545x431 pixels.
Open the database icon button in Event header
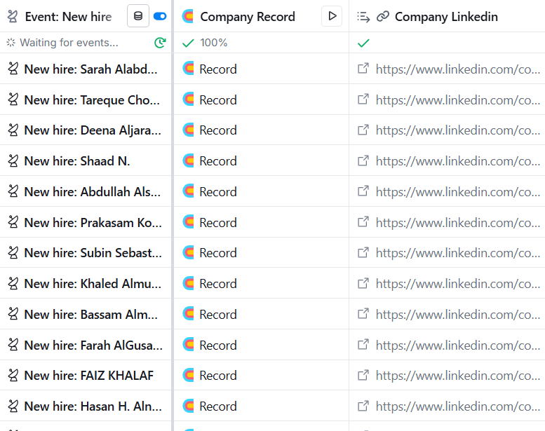tap(138, 16)
